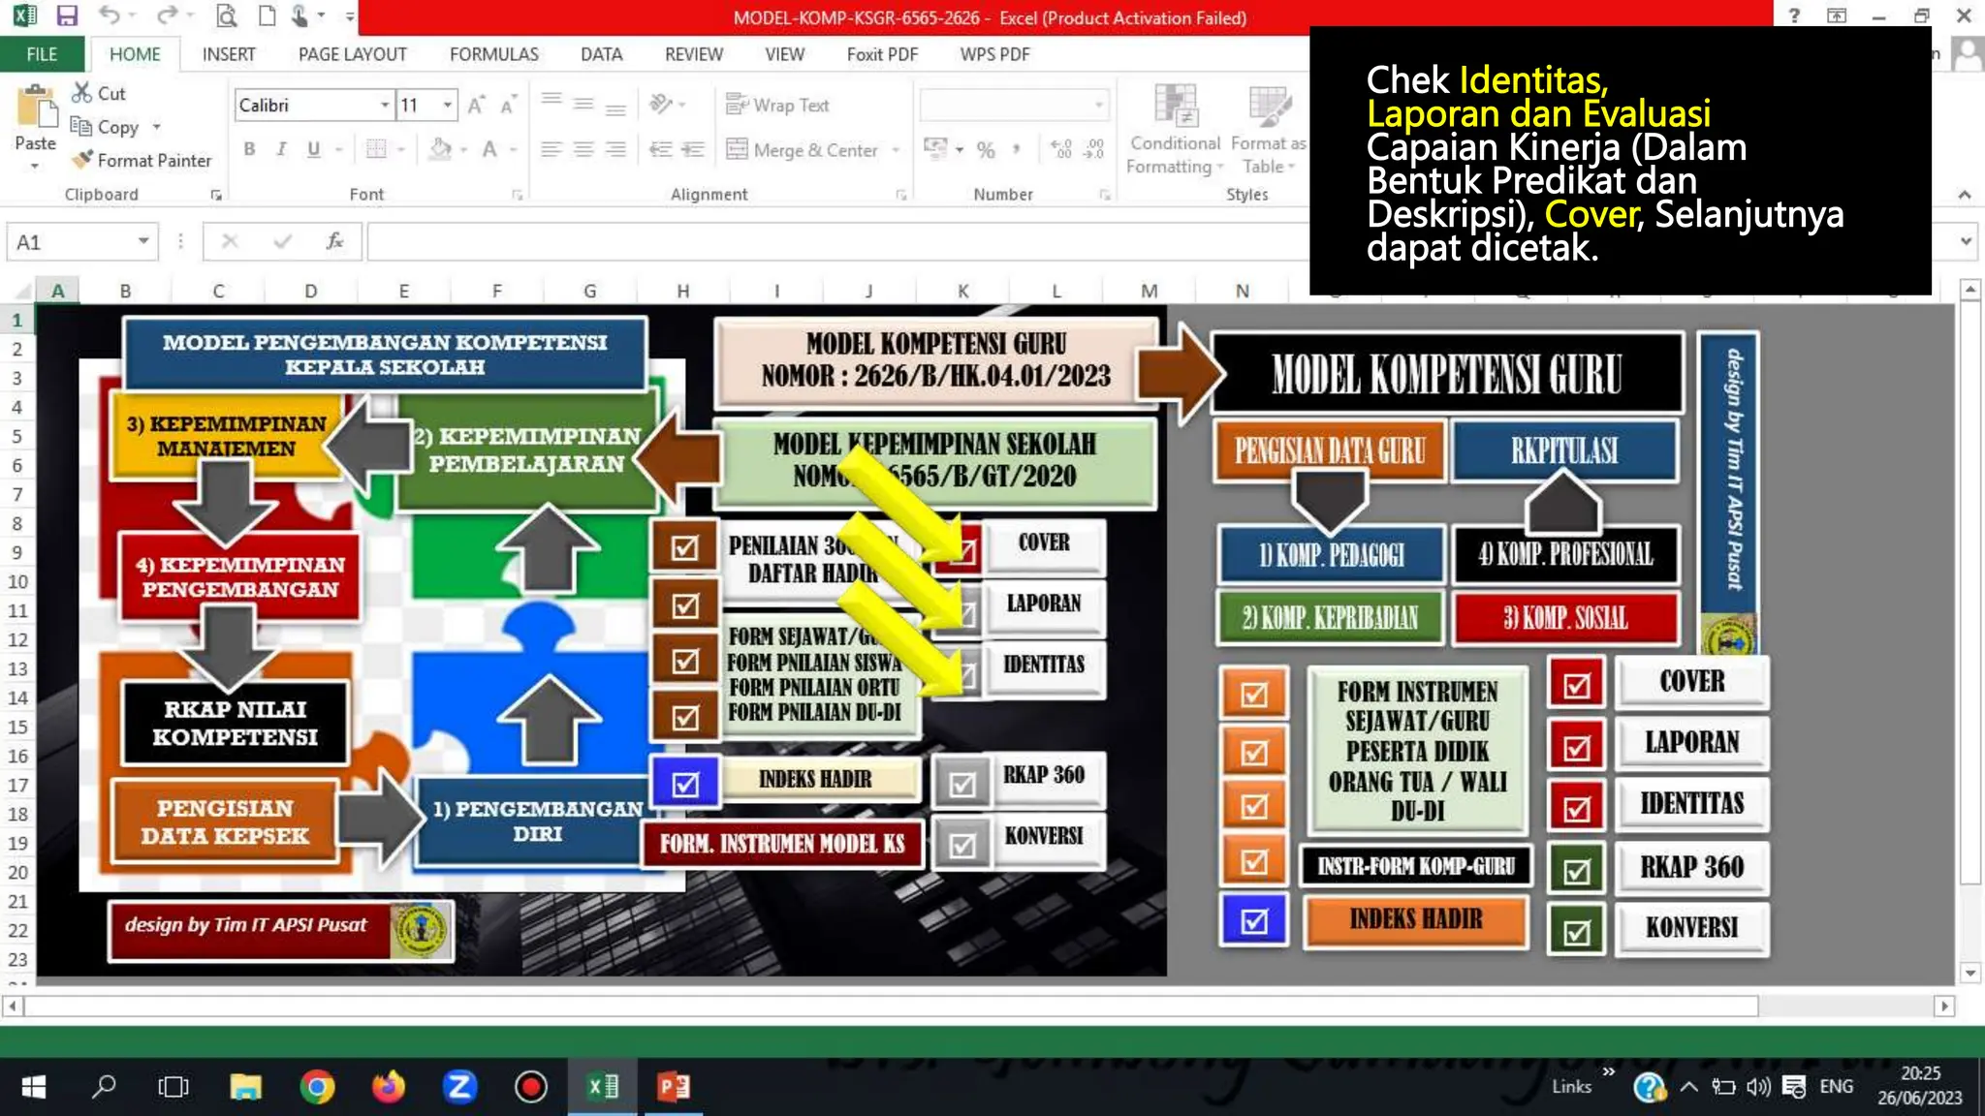The image size is (1985, 1116).
Task: Toggle green checkbox beside right KONVERSI button
Action: point(1576,931)
